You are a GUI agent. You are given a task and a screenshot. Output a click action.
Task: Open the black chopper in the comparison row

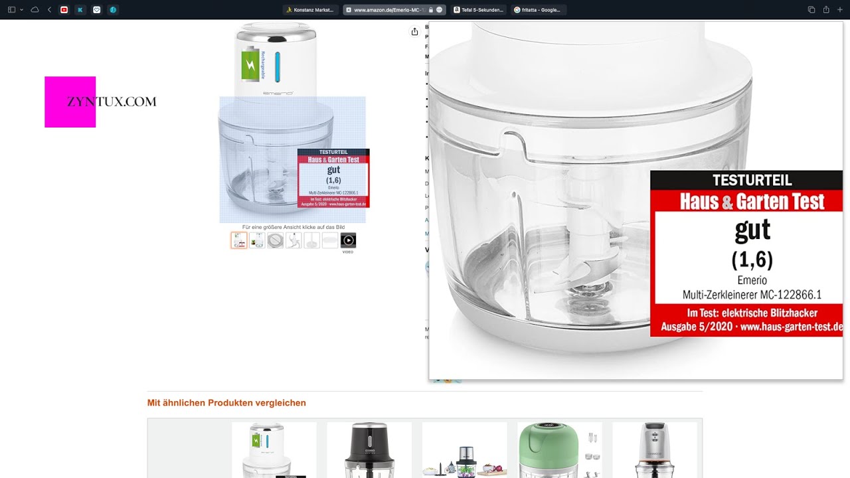(369, 450)
